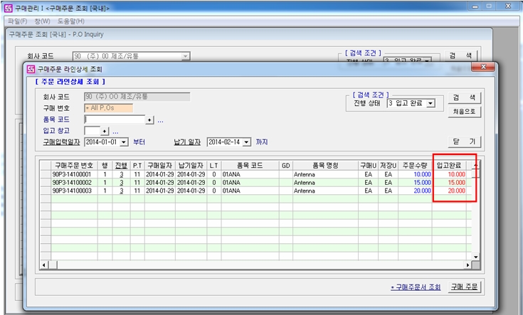Viewport: 523px width, 315px height.
Task: Click the 입고완료 column header
Action: click(449, 166)
